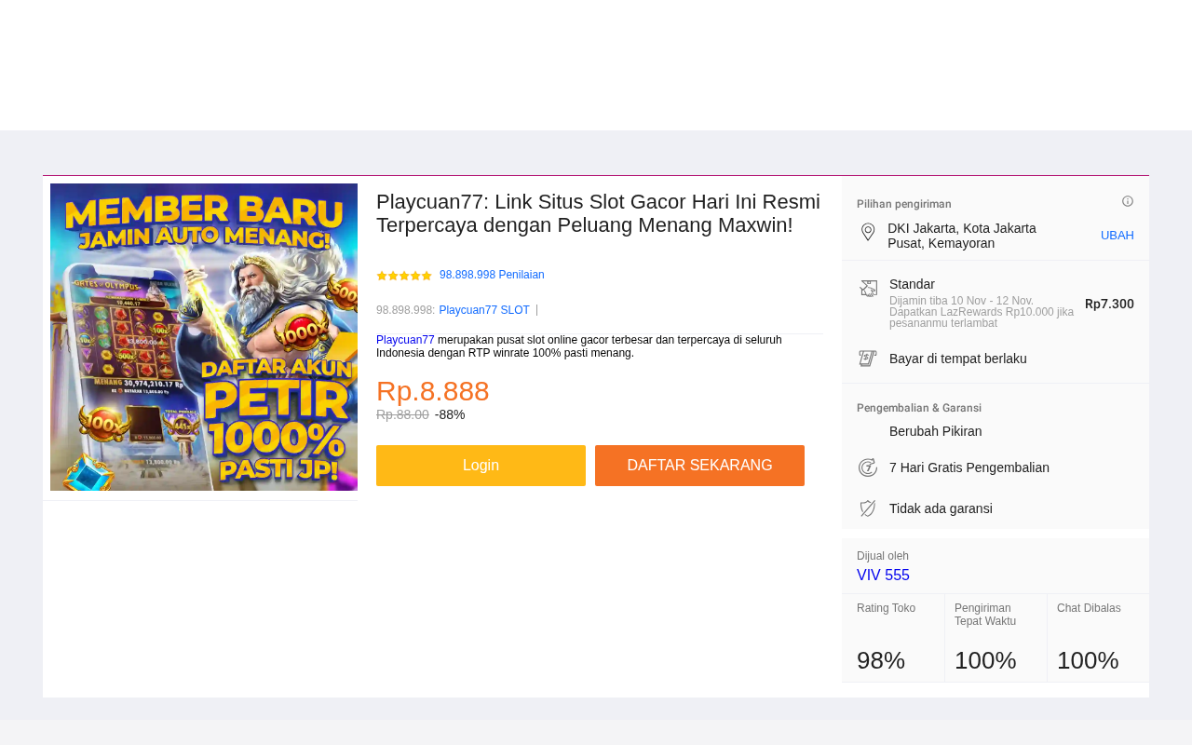Click the cash on delivery icon
This screenshot has height=745, width=1192.
point(868,359)
